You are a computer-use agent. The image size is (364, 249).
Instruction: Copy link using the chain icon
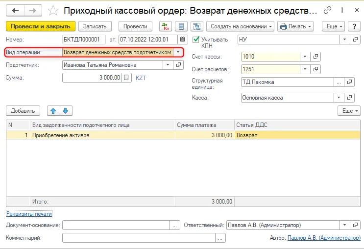327,10
